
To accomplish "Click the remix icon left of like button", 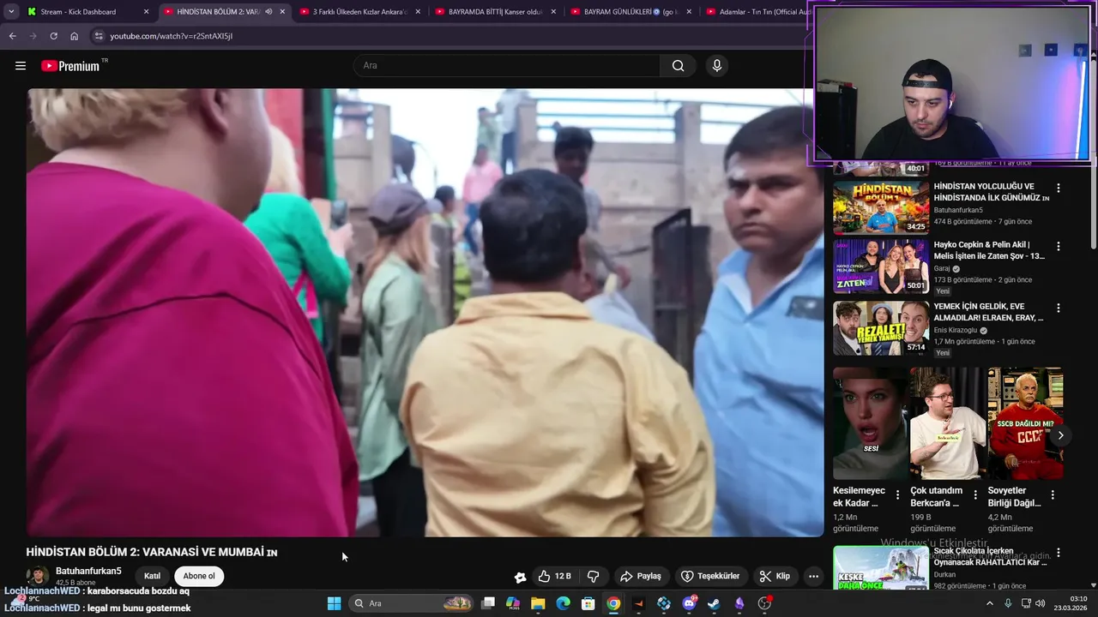I will [x=520, y=577].
